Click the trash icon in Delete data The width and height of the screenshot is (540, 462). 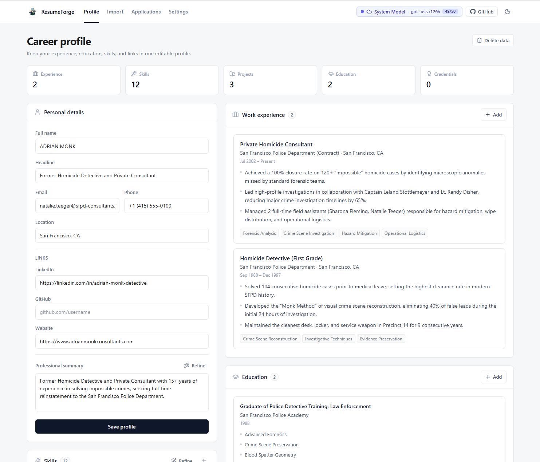point(479,40)
